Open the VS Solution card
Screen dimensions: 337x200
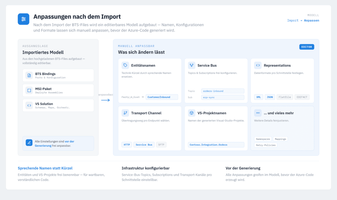tap(58, 106)
